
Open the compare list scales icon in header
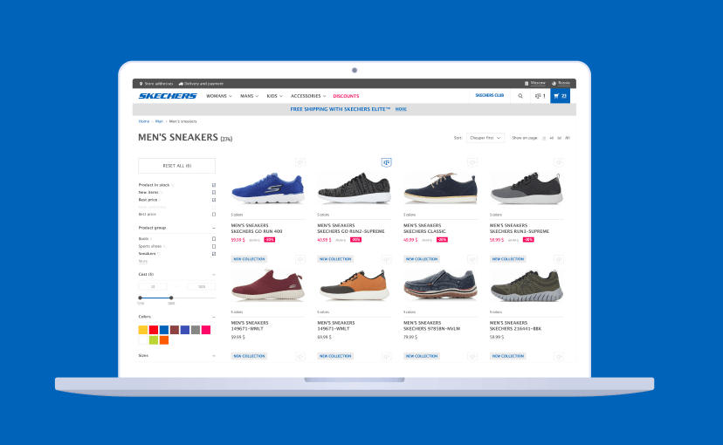(x=540, y=96)
